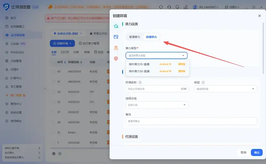Click the headset support icon
266x164 pixels.
point(169,7)
